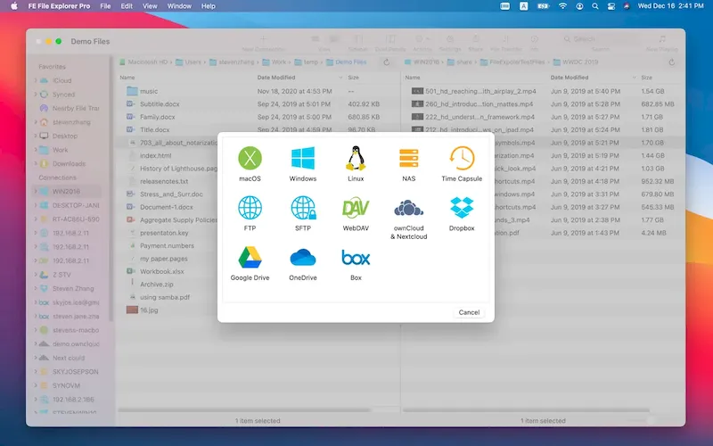The height and width of the screenshot is (446, 713).
Task: Refresh the right WWDC 2019 pane
Action: tap(672, 62)
